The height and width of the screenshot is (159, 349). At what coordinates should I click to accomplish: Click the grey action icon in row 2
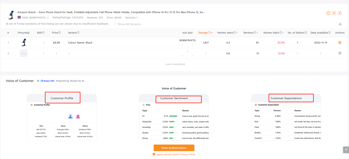coord(340,53)
